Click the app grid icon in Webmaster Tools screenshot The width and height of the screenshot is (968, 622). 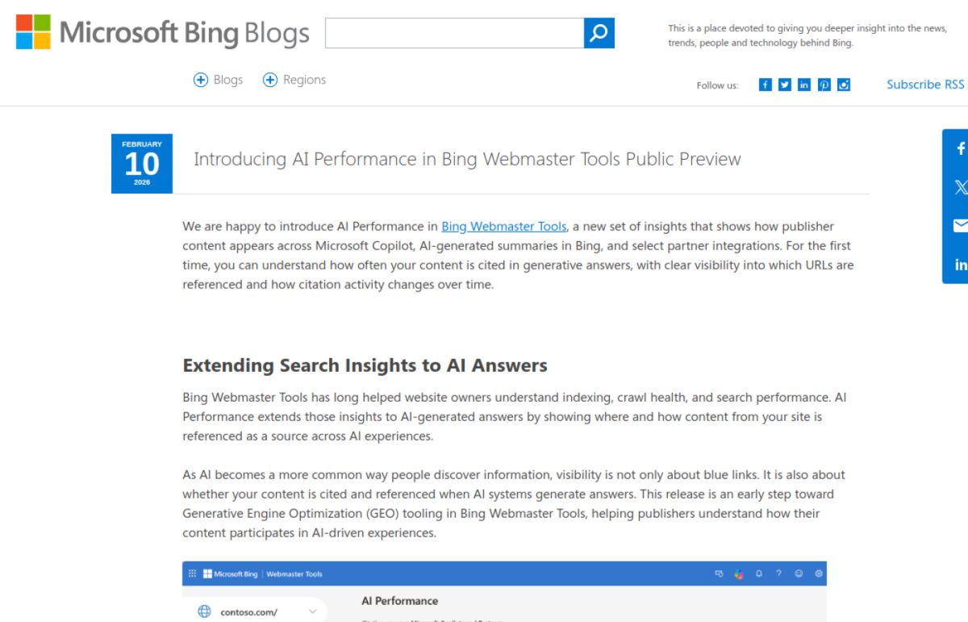192,574
